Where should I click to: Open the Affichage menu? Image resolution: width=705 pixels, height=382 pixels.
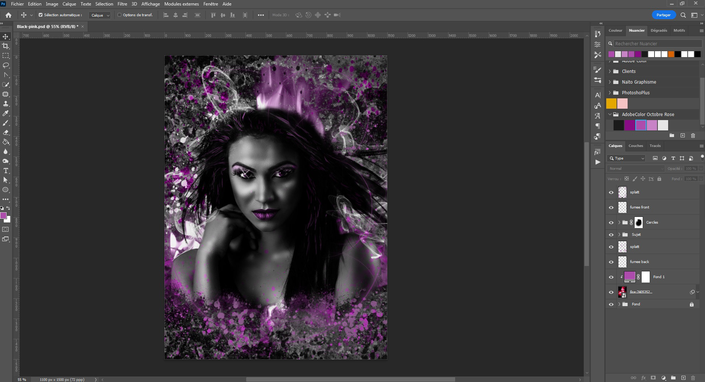click(151, 4)
